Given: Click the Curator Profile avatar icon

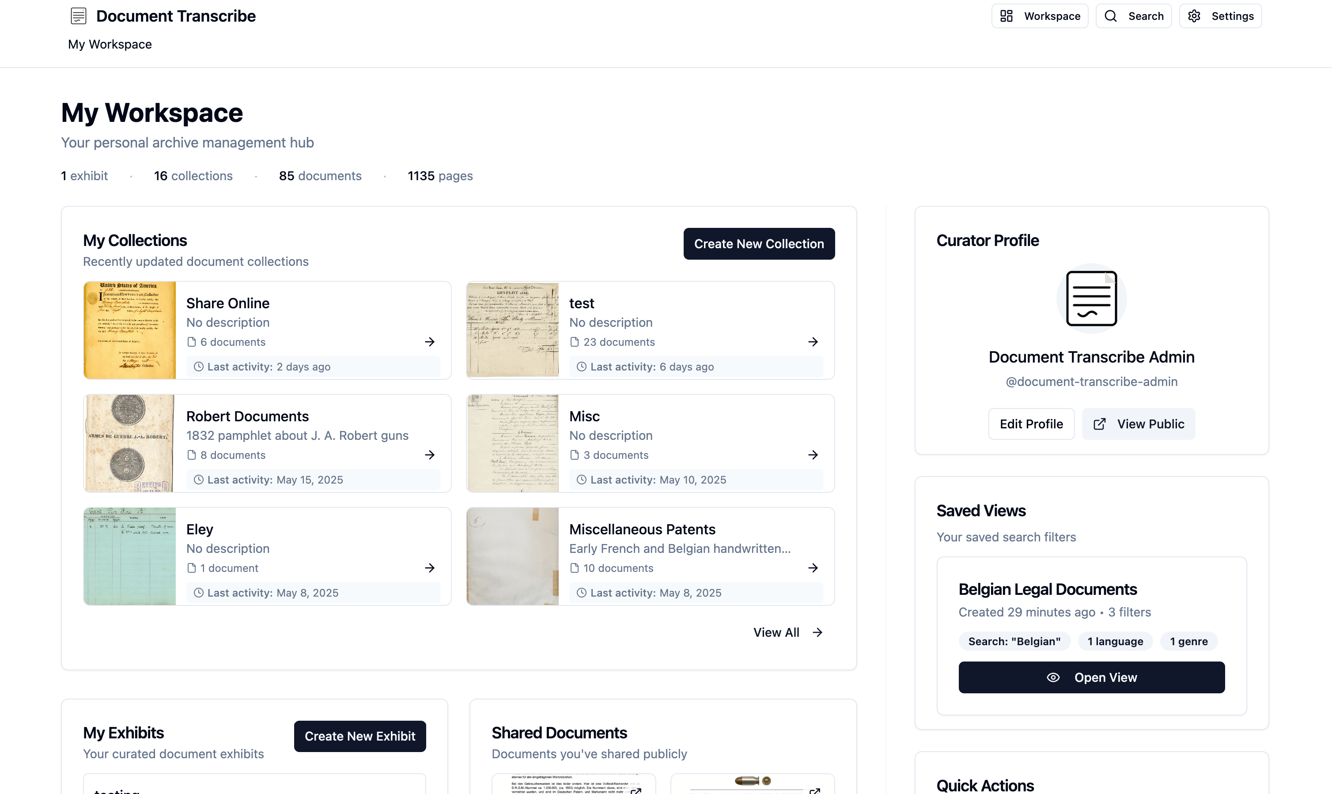Looking at the screenshot, I should (x=1091, y=299).
